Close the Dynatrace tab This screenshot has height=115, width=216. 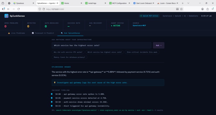pyautogui.click(x=33, y=3)
